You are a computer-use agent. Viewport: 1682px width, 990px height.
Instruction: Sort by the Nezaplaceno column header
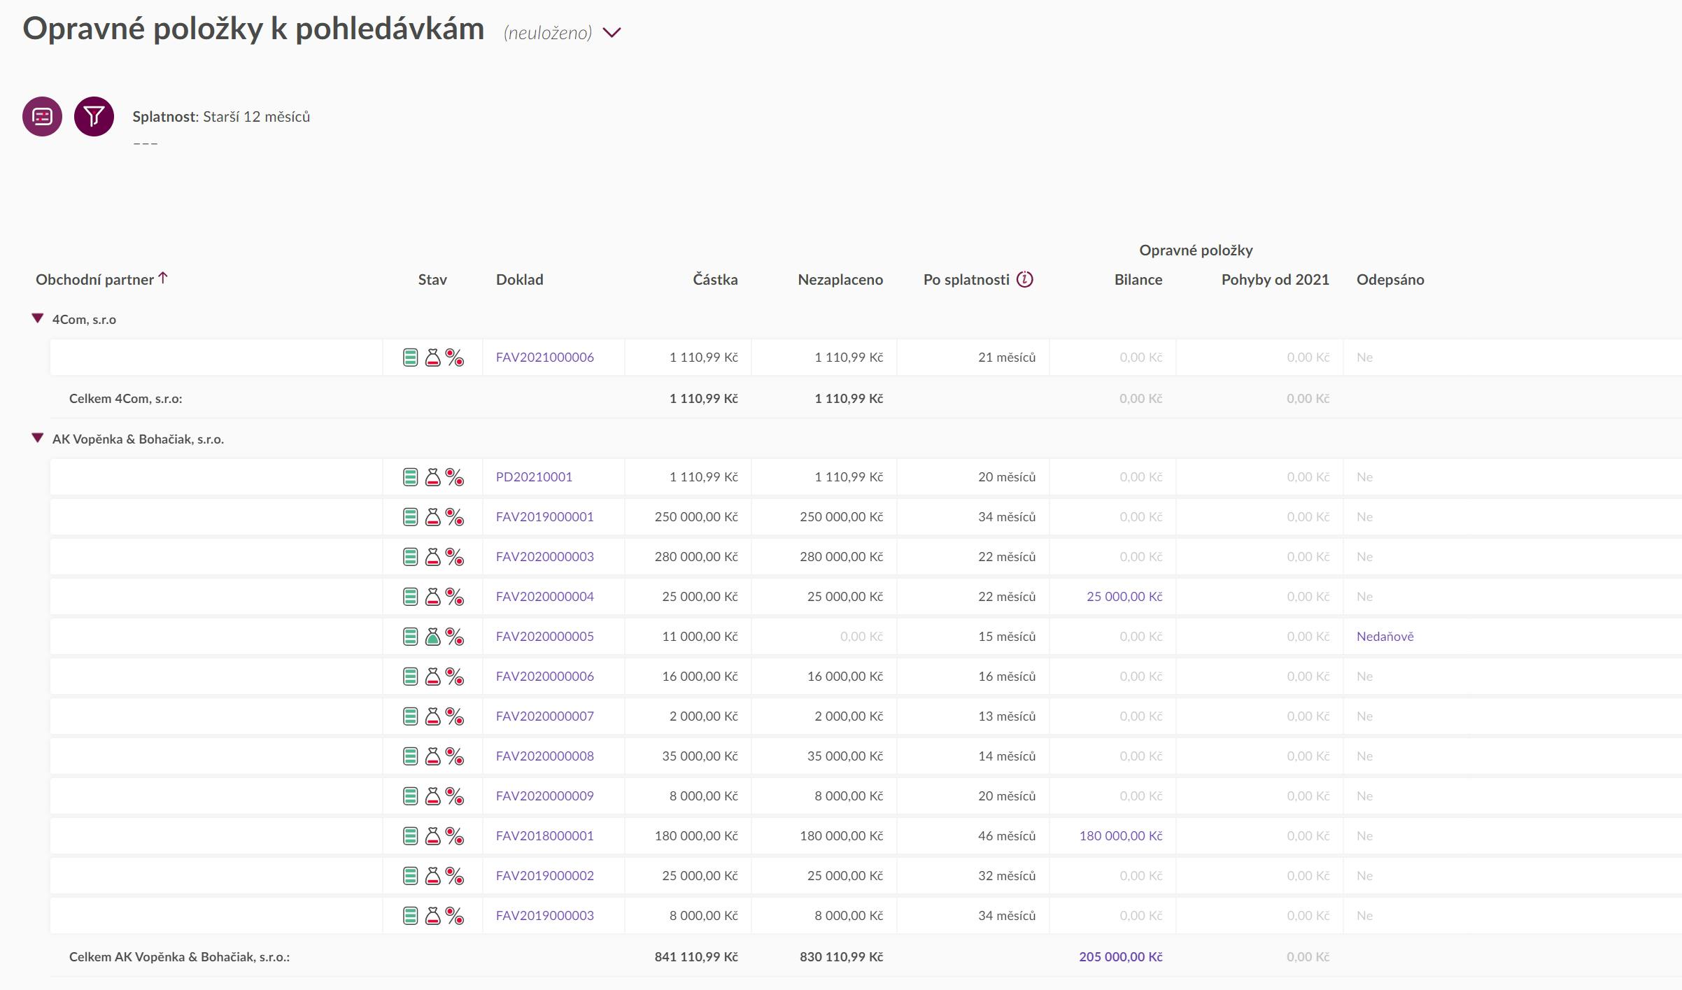tap(840, 280)
